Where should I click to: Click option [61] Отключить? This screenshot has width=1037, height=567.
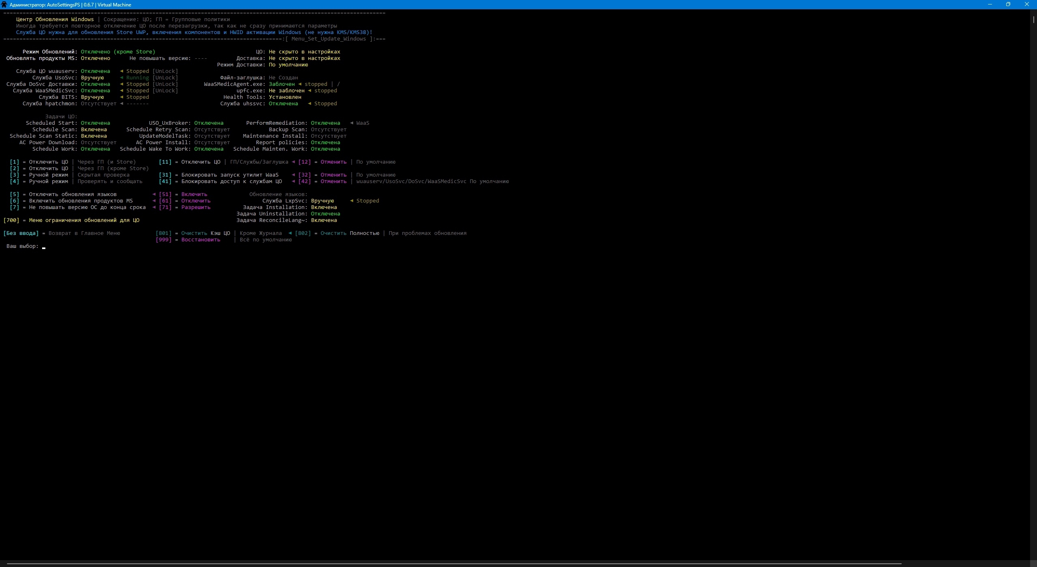pyautogui.click(x=185, y=201)
